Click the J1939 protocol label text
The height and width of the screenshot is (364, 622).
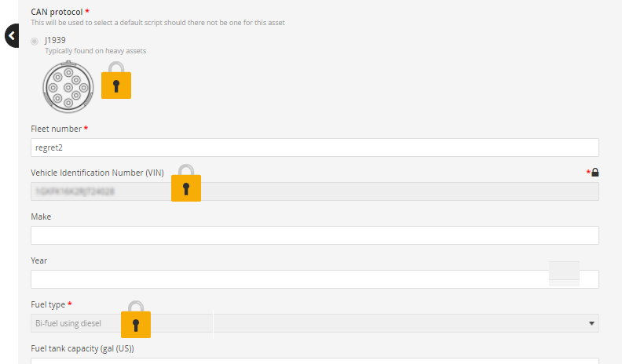56,40
